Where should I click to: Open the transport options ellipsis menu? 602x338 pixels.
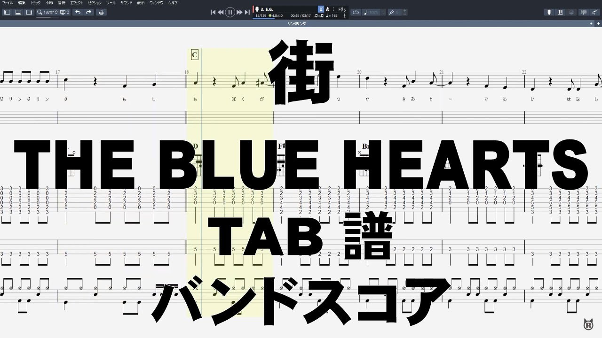[x=333, y=8]
